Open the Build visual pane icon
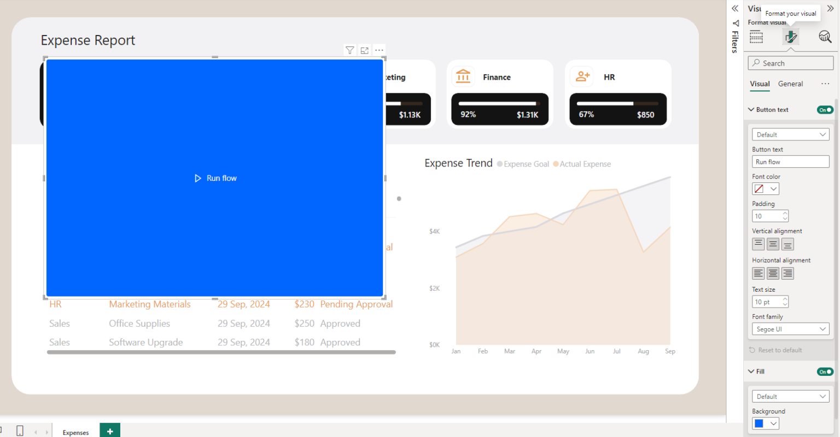The height and width of the screenshot is (437, 840). (756, 37)
